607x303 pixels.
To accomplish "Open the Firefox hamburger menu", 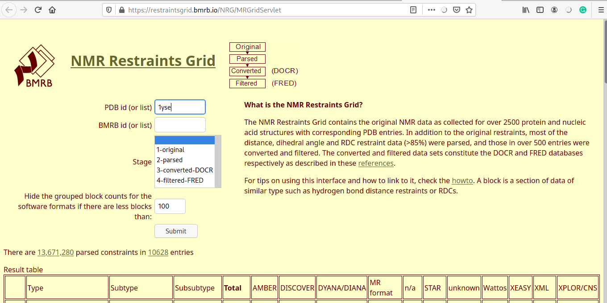I will [600, 10].
